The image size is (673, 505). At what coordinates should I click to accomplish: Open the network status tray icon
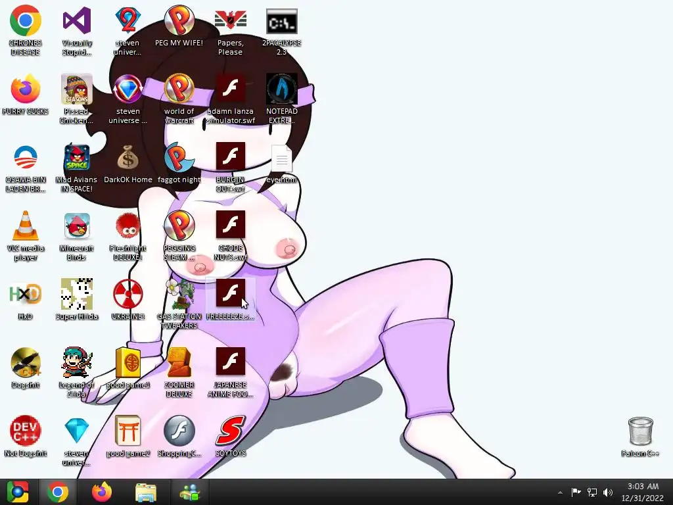coord(592,492)
